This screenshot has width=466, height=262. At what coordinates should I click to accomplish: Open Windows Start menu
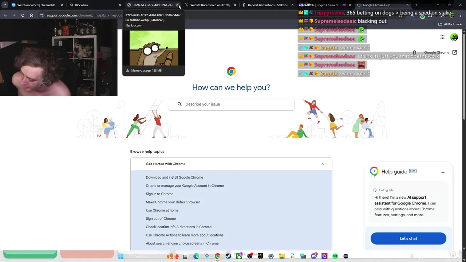(x=121, y=256)
